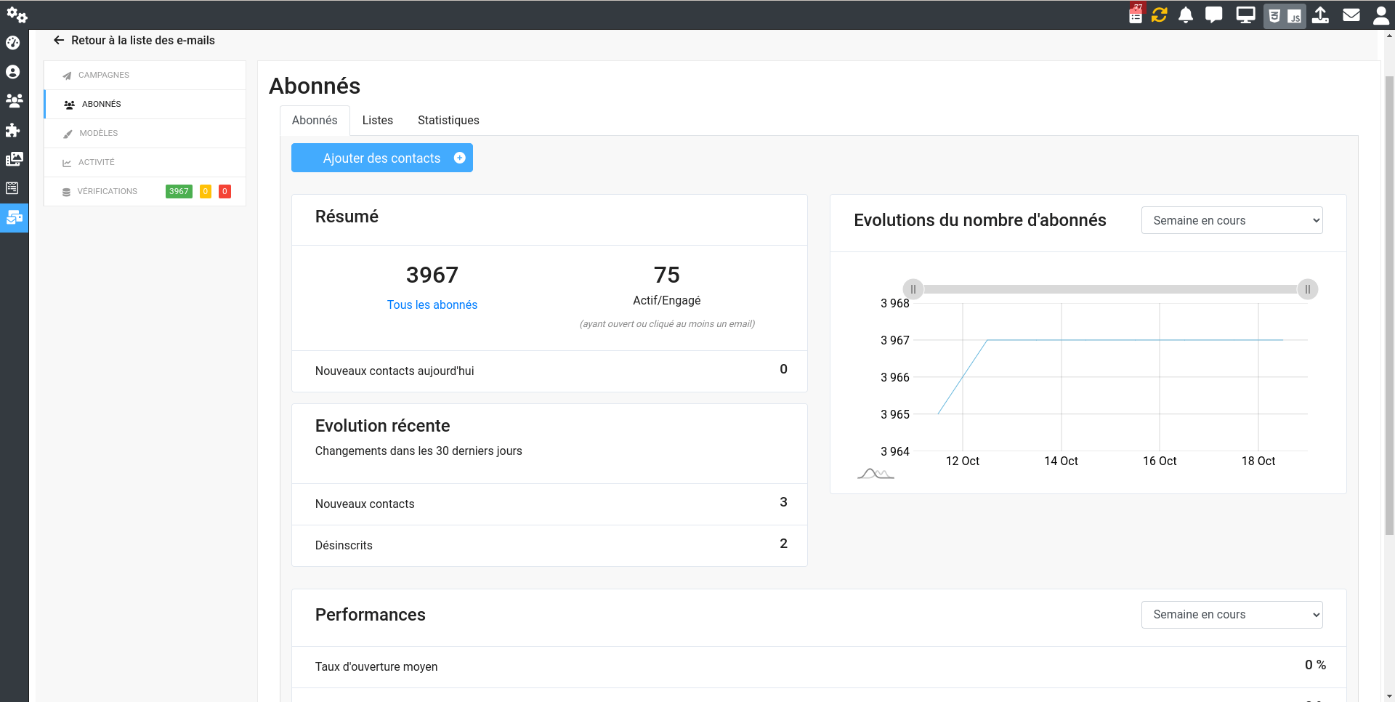Click the CSS3 shield icon
The width and height of the screenshot is (1395, 702).
[1274, 16]
